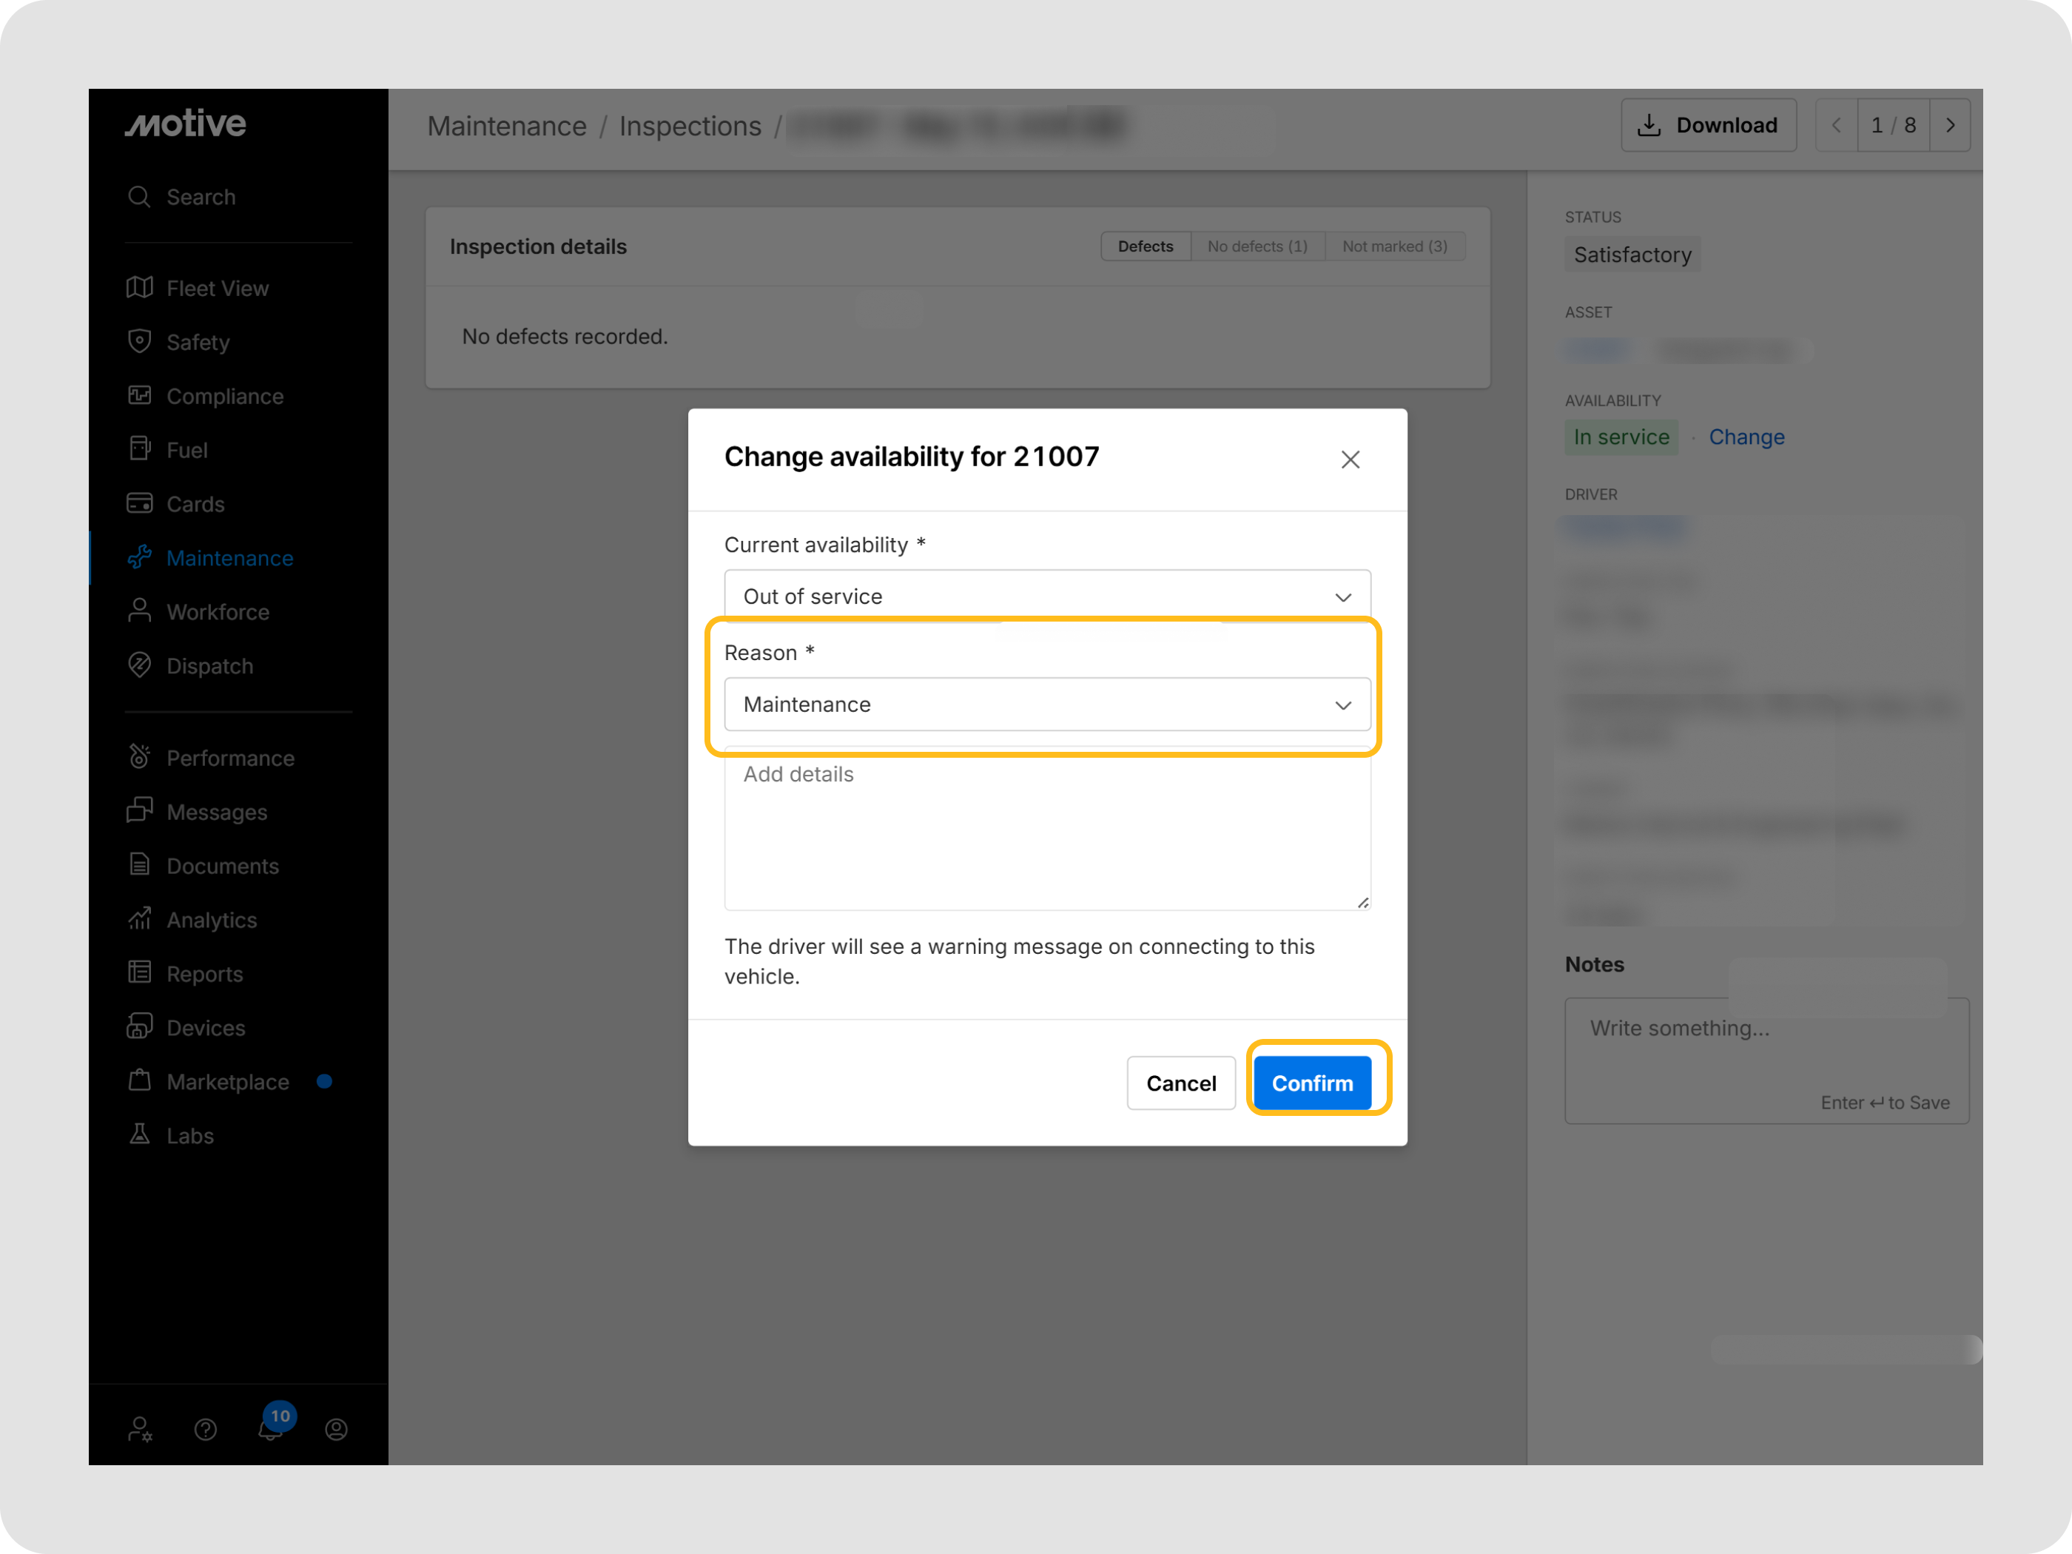Open Labs in the sidebar
This screenshot has height=1554, width=2072.
[189, 1135]
